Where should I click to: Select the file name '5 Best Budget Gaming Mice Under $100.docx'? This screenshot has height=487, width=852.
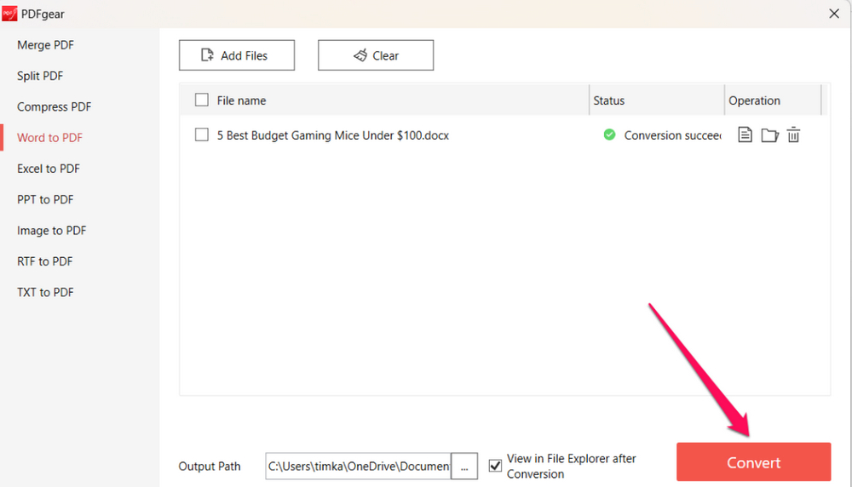point(332,135)
